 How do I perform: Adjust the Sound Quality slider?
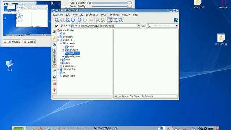(x=112, y=6)
